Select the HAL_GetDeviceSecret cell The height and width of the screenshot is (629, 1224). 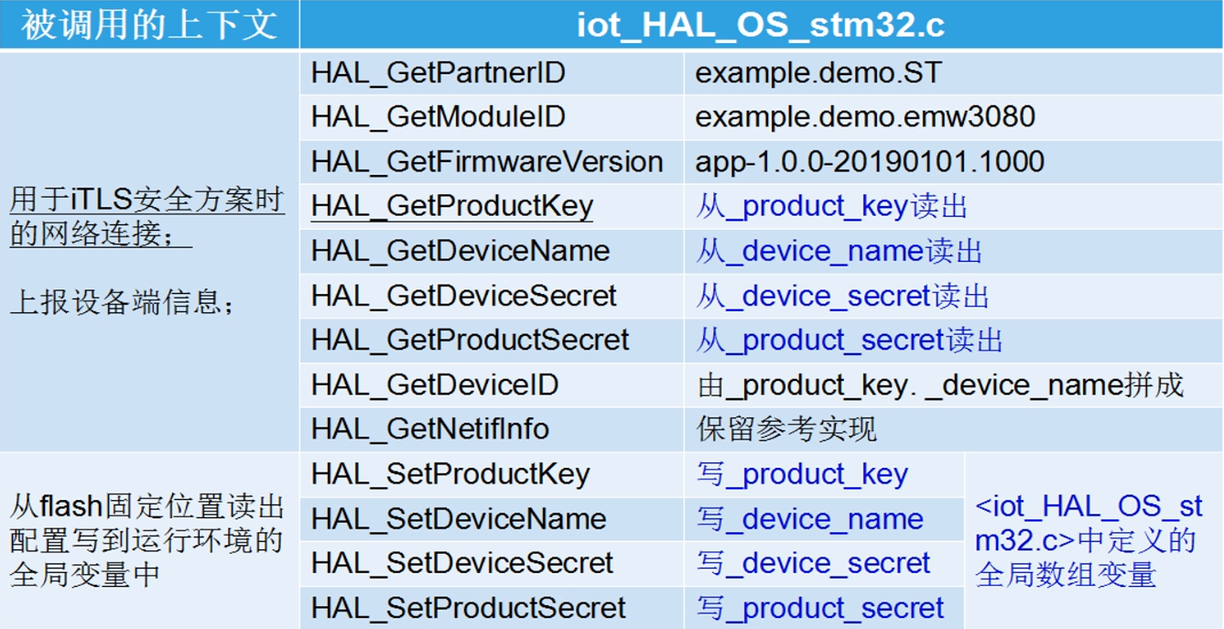(x=464, y=296)
